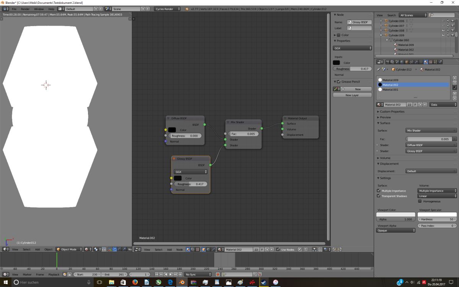Toggle Grease Pencil panel checkbox
Viewport: 459px width, 287px height.
pos(339,82)
